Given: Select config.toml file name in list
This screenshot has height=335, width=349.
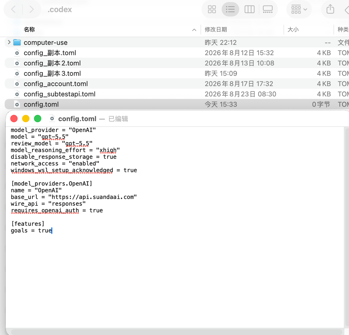Looking at the screenshot, I should (41, 104).
